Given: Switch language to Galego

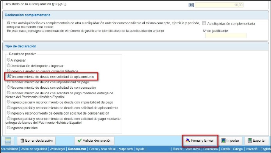Looking at the screenshot, I should pos(237,149).
